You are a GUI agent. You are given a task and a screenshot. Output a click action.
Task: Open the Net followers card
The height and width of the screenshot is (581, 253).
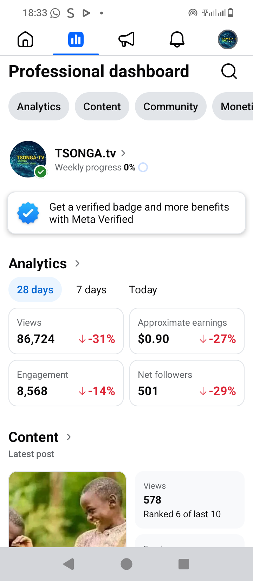click(187, 383)
